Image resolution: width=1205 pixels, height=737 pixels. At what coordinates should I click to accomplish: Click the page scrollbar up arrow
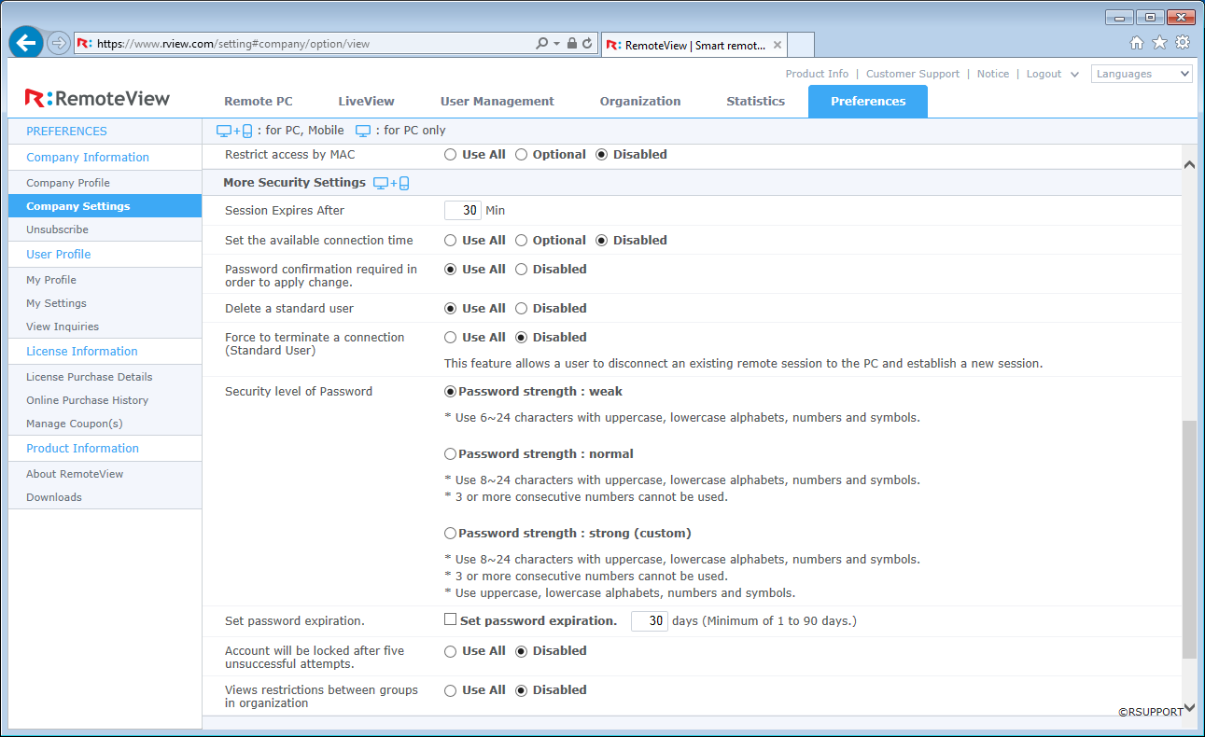pyautogui.click(x=1189, y=163)
